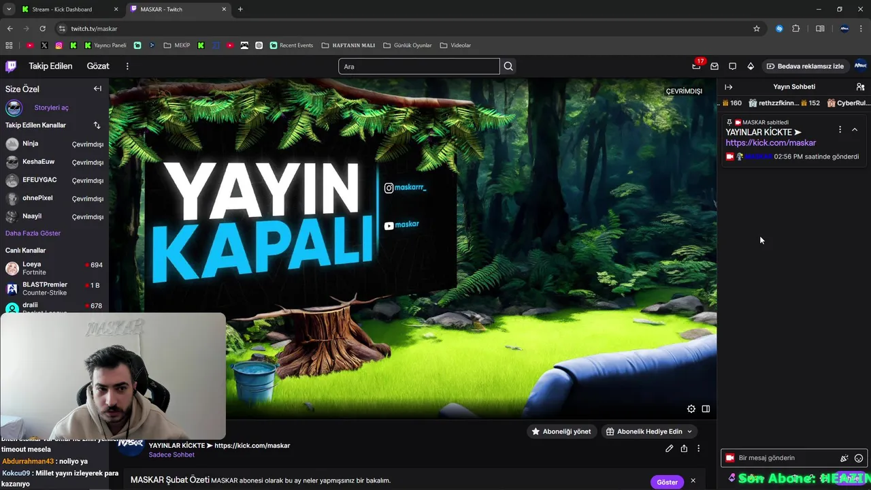The height and width of the screenshot is (490, 871).
Task: Open the HAFTANIN MALI bookmark folder
Action: [x=348, y=46]
